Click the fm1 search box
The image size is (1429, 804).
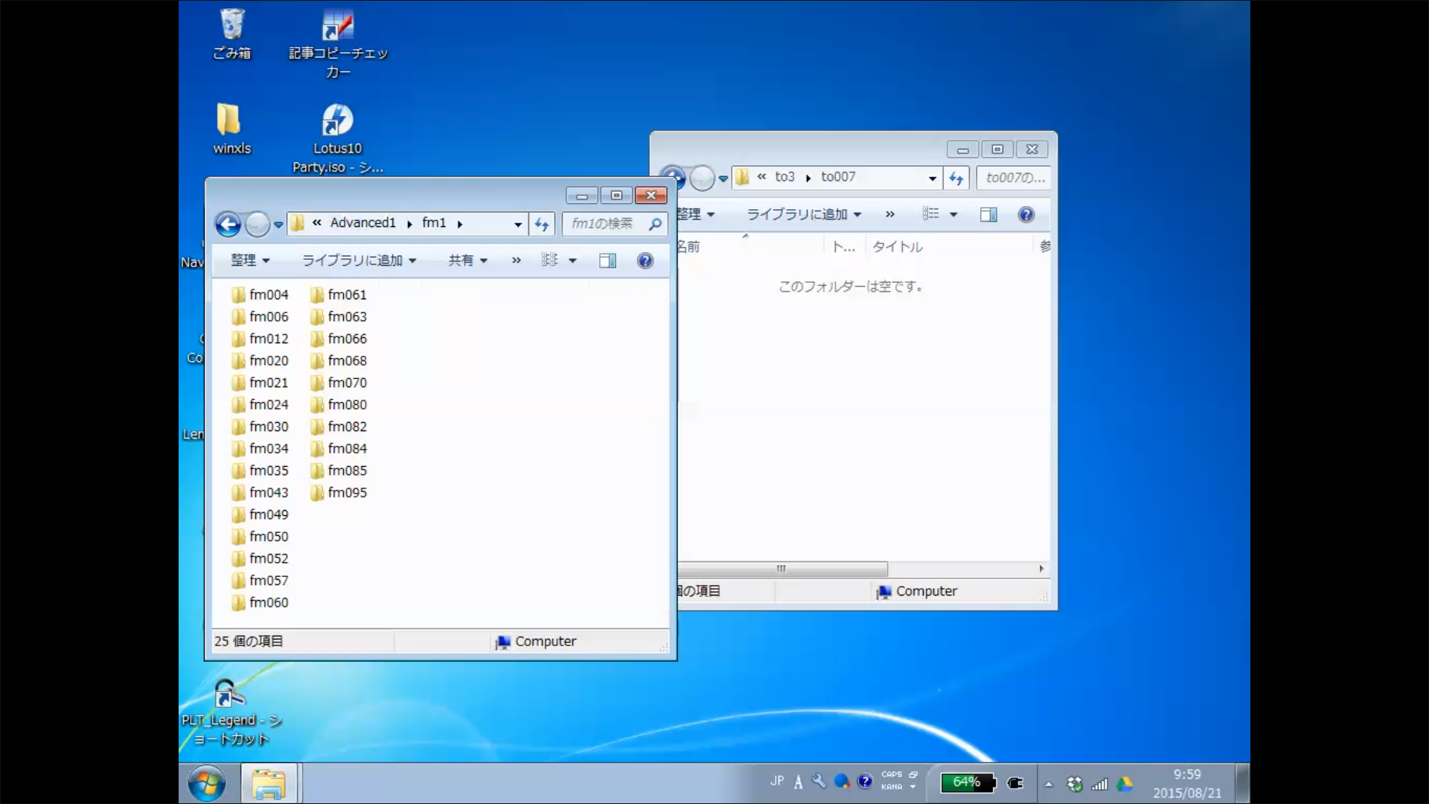point(604,223)
